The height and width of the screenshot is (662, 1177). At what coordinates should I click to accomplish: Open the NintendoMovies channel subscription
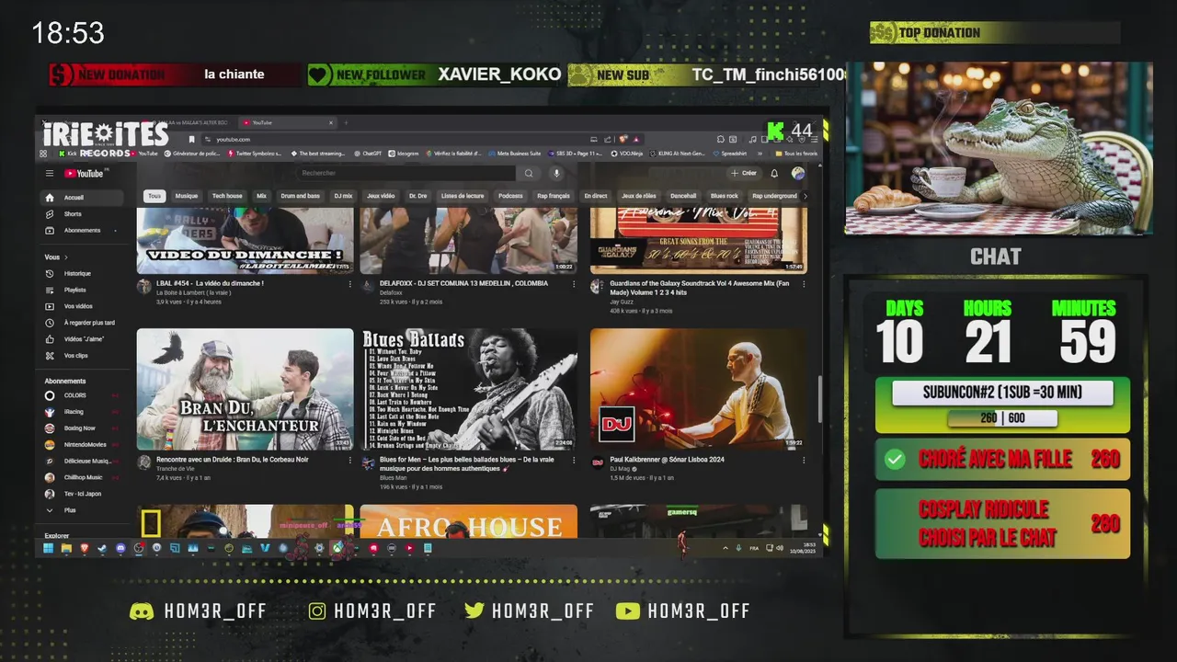click(x=83, y=445)
